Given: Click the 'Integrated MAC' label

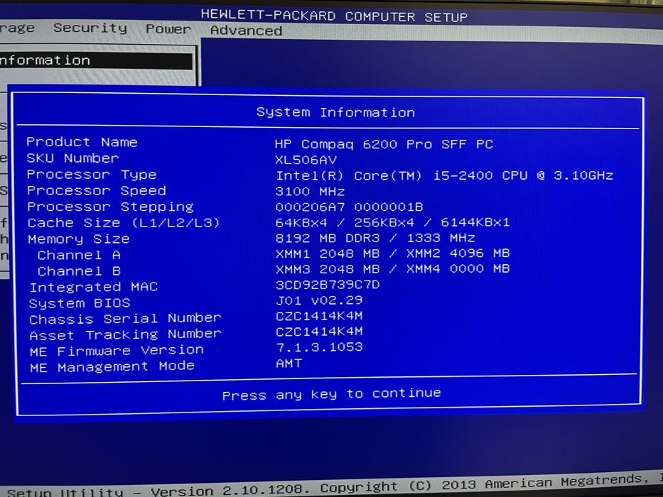Looking at the screenshot, I should pos(94,288).
